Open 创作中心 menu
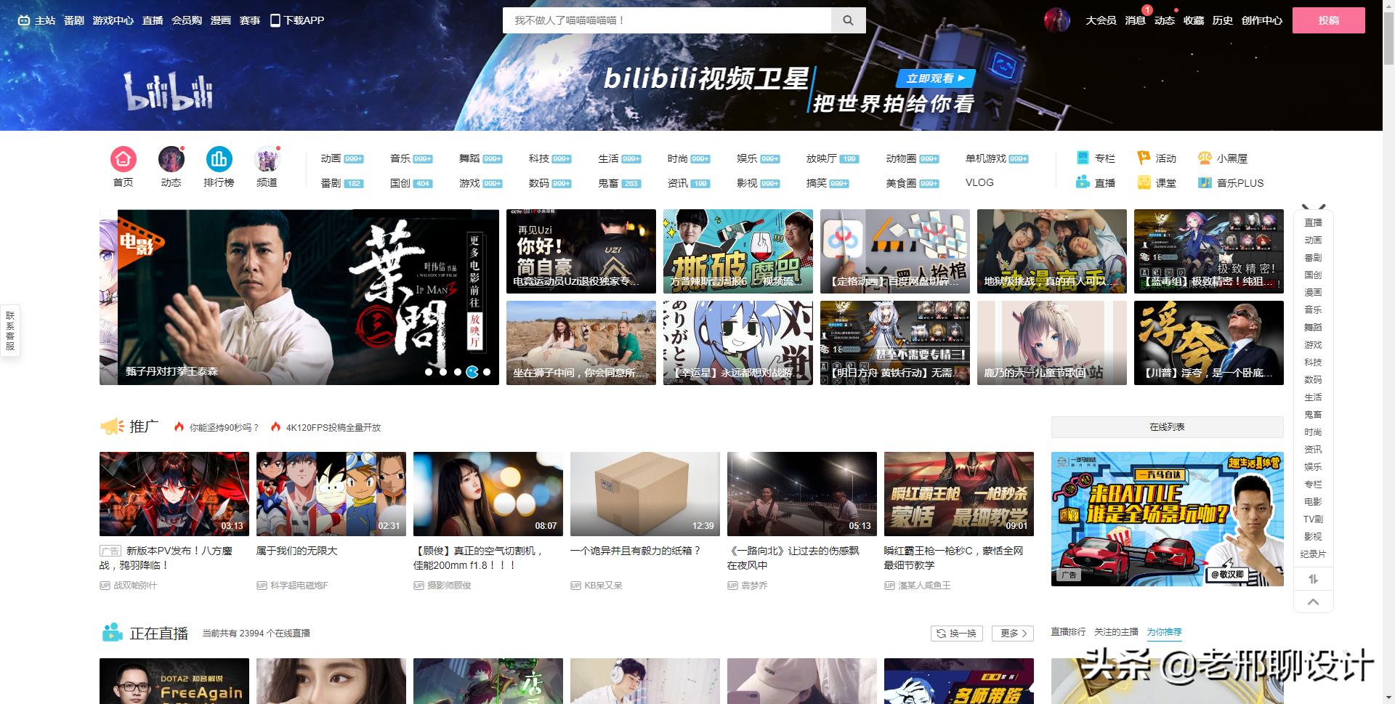The height and width of the screenshot is (704, 1395). click(1262, 20)
